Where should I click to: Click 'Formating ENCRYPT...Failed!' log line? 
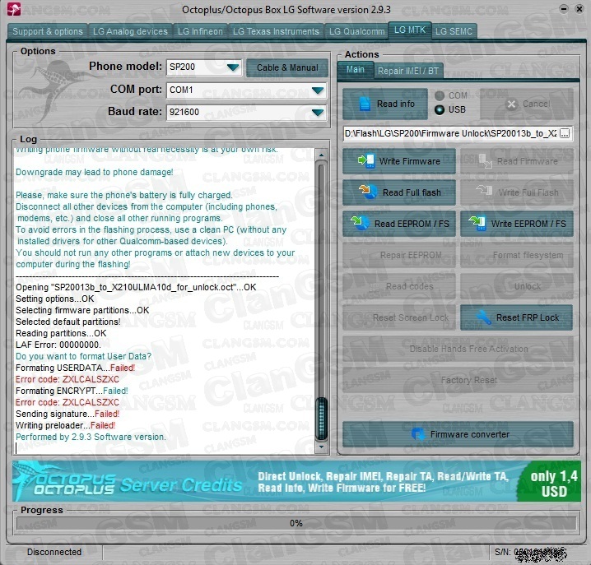coord(72,391)
